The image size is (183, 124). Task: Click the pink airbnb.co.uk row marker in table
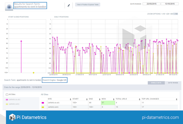point(42,103)
